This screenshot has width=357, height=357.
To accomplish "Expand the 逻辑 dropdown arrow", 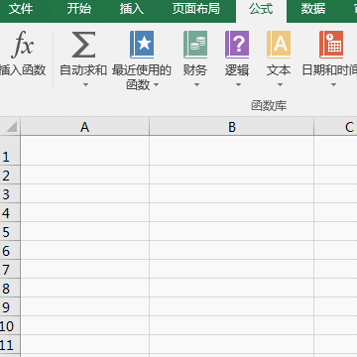I will pos(238,85).
